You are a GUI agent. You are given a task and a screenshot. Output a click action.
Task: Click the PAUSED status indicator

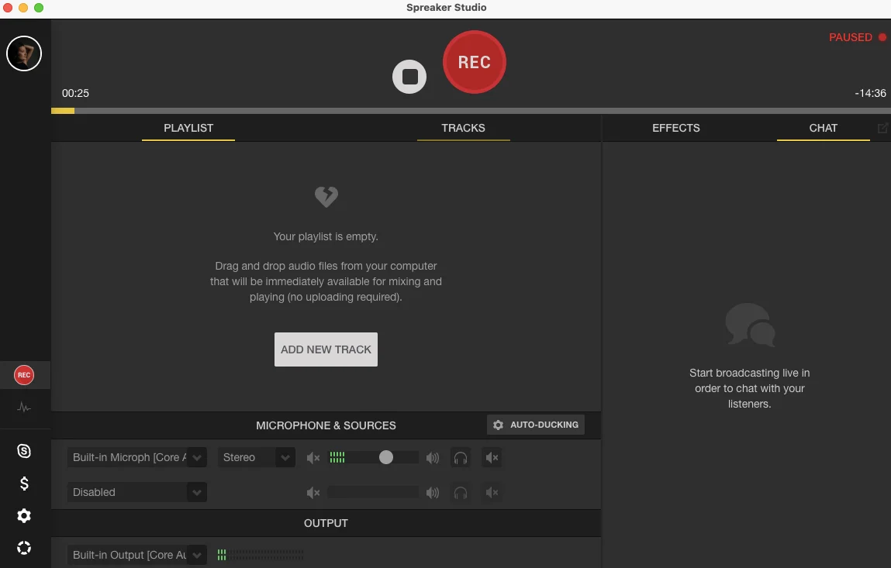[858, 37]
